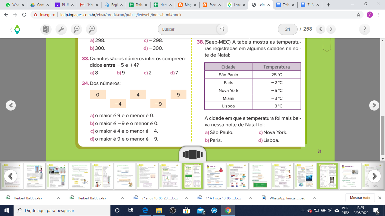This screenshot has width=385, height=216.
Task: Flip to previous page left side arrow
Action: tap(11, 105)
